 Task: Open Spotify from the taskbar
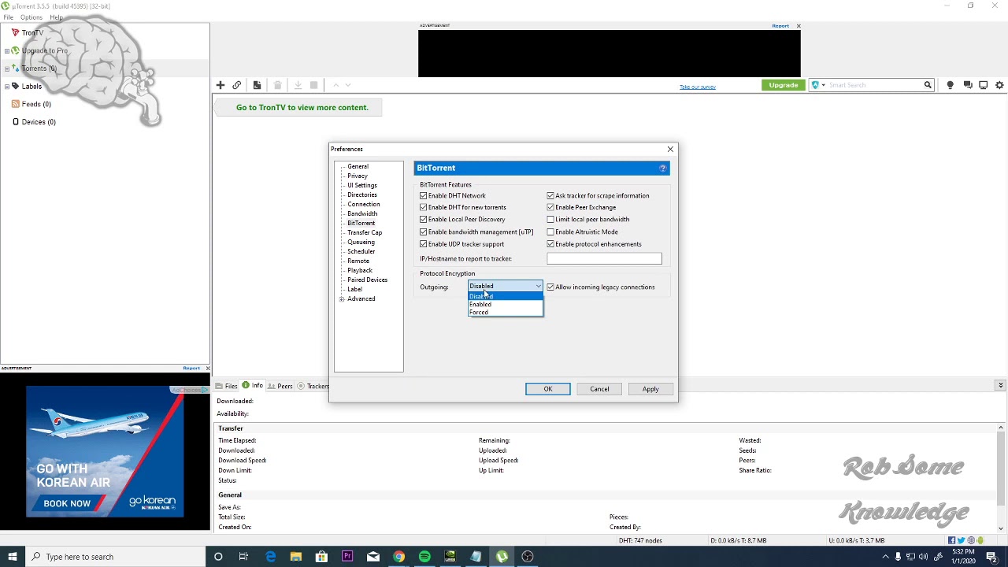[x=424, y=557]
